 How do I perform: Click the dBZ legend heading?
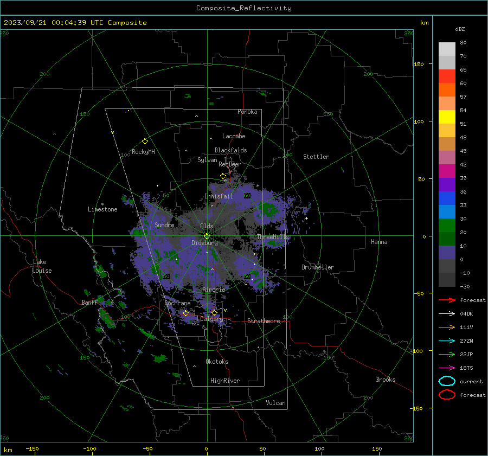click(x=460, y=29)
